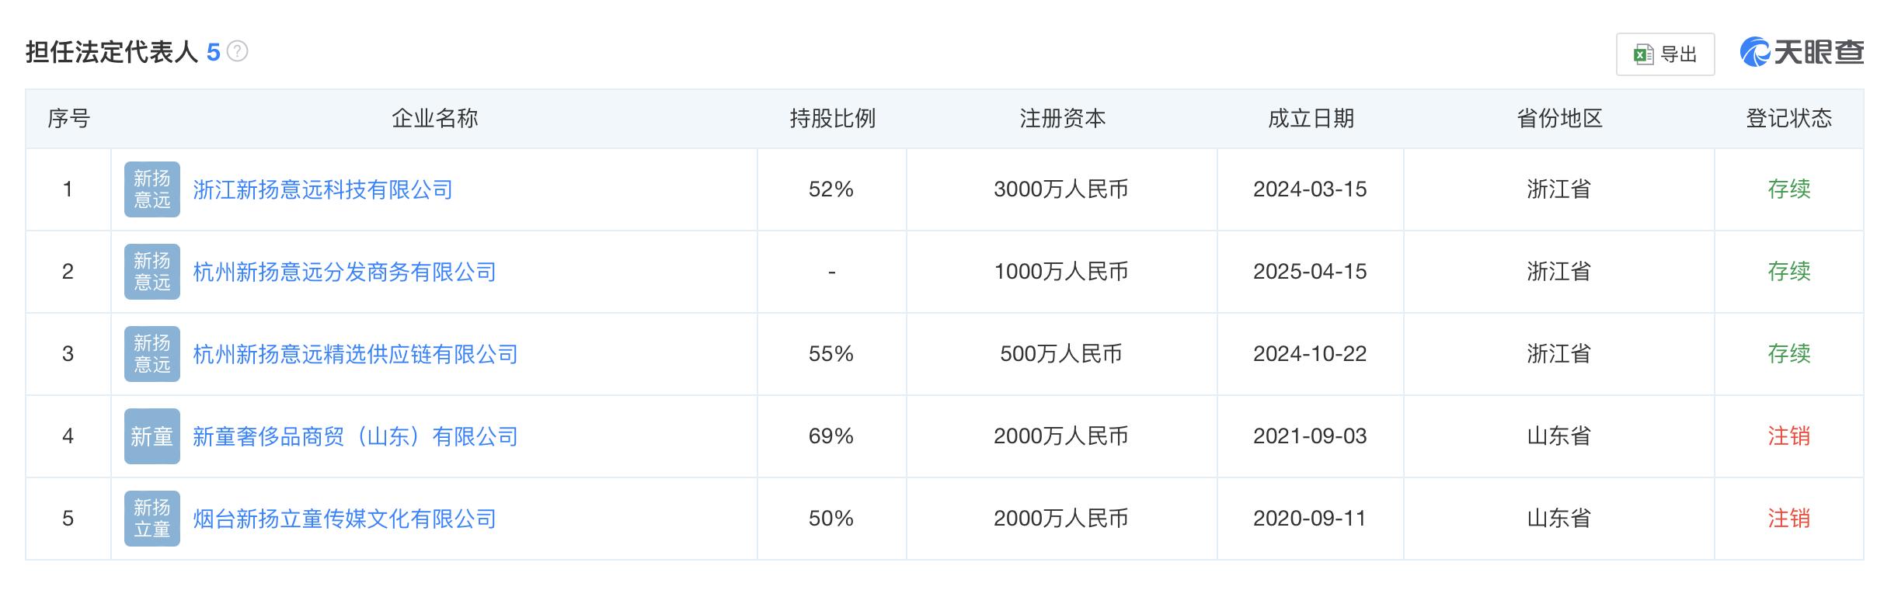Click the 注册资本 column header
This screenshot has width=1877, height=604.
click(x=1062, y=119)
